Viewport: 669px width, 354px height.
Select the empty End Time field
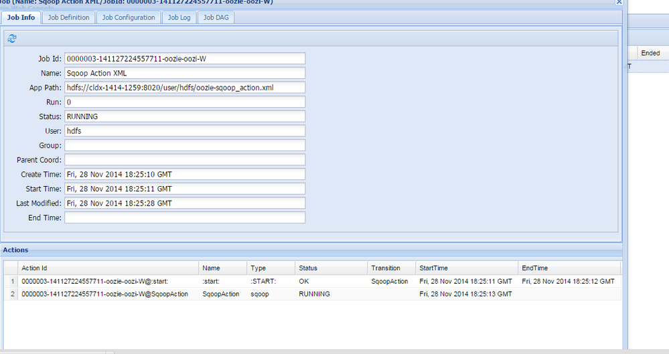coord(185,217)
